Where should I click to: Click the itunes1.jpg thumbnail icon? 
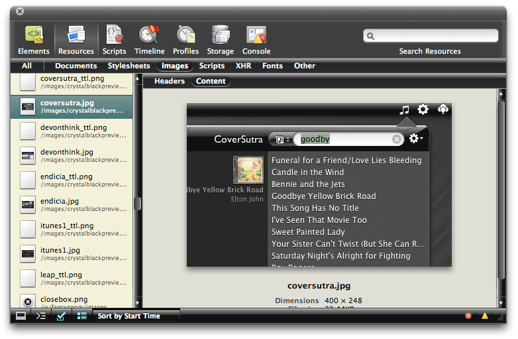pos(28,253)
